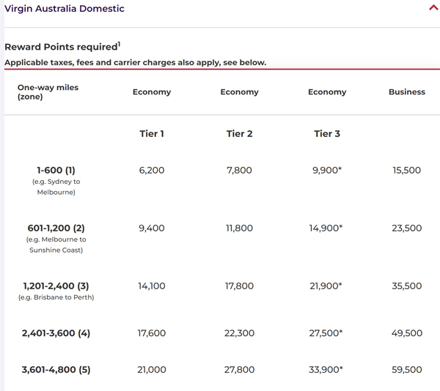Select the 59,500 Business points cell
Screen dimensions: 440x391
[407, 370]
